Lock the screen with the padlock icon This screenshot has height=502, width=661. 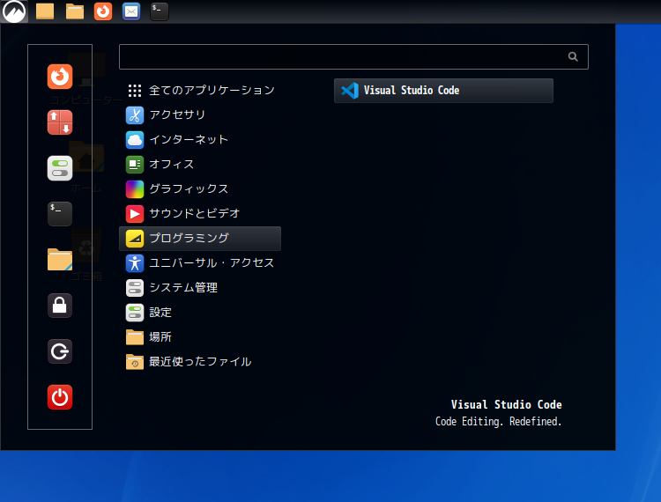point(60,306)
